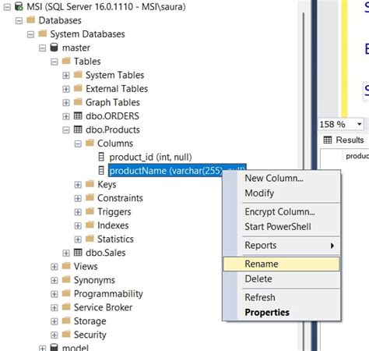Select the Storage folder row
Viewport: 369px width, 351px height.
[90, 321]
